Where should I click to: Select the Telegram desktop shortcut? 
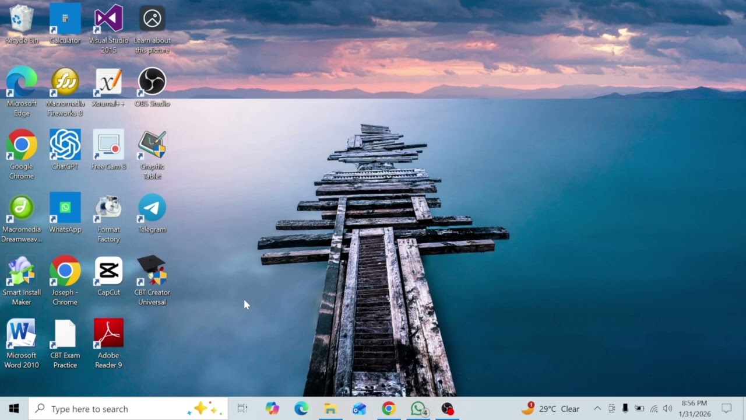coord(152,213)
